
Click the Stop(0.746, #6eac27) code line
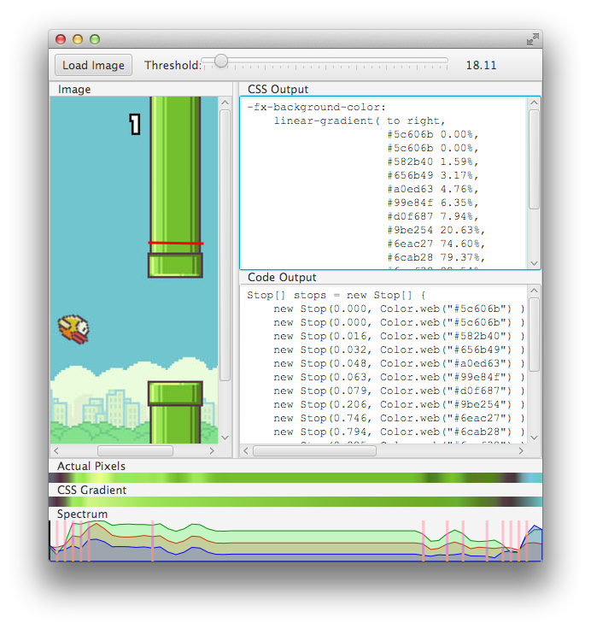tap(399, 418)
